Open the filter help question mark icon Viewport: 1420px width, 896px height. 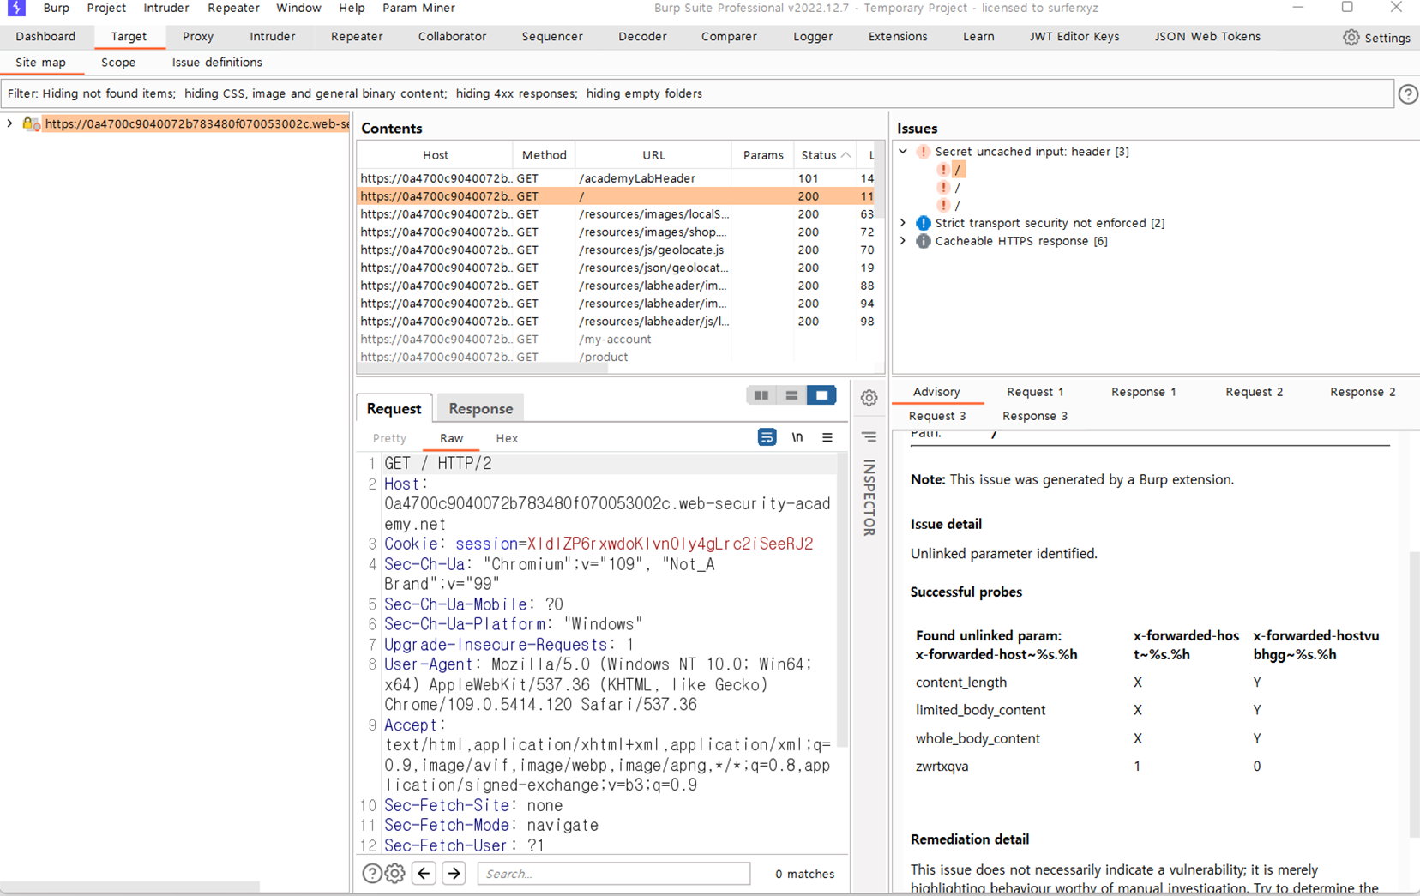click(1408, 94)
